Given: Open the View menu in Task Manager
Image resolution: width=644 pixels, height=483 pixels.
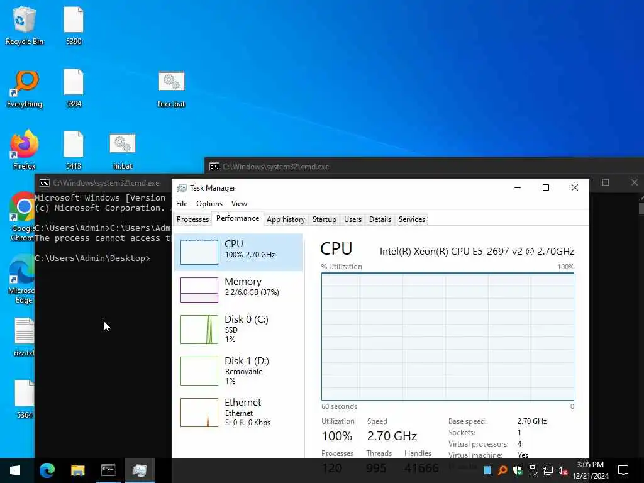Looking at the screenshot, I should 239,204.
